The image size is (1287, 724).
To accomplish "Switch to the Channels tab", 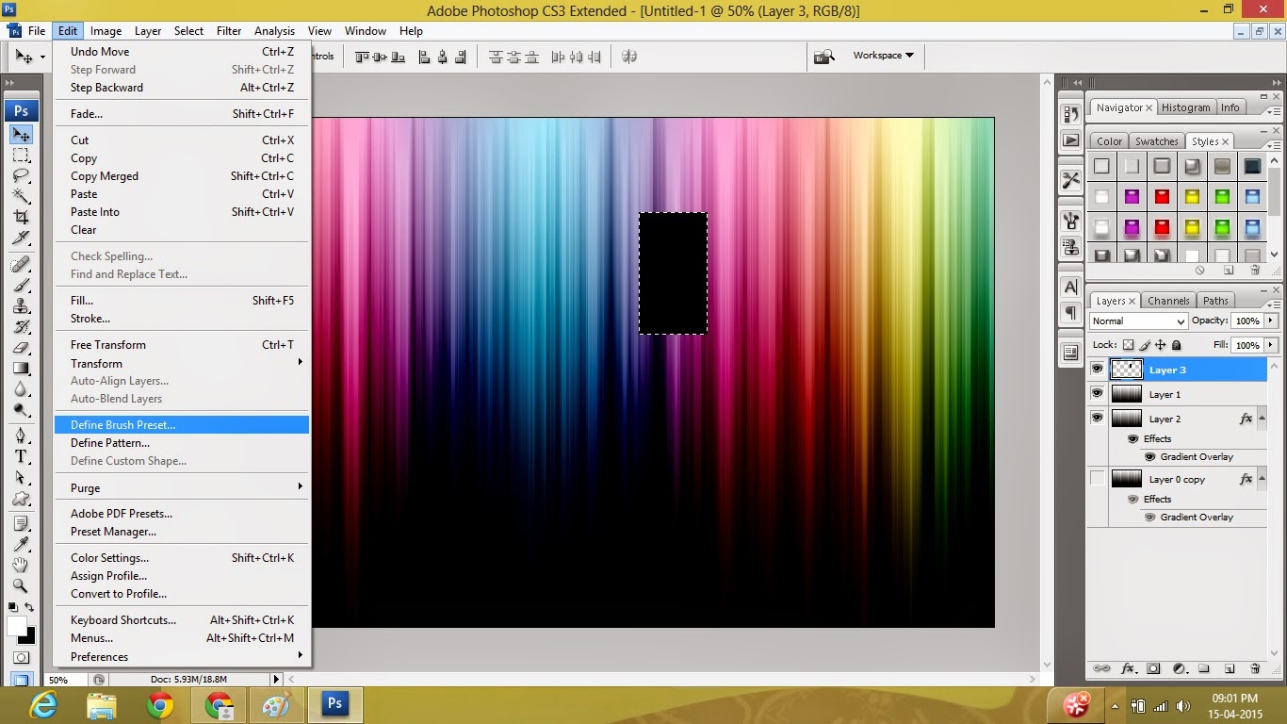I will [1168, 300].
